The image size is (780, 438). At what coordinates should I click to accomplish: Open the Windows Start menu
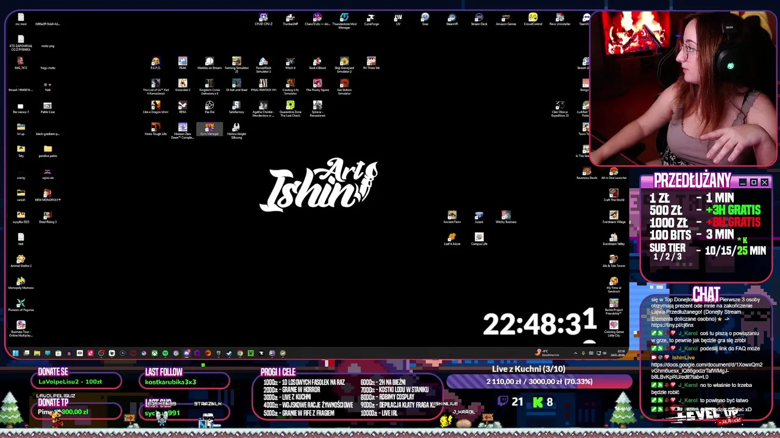(x=15, y=353)
